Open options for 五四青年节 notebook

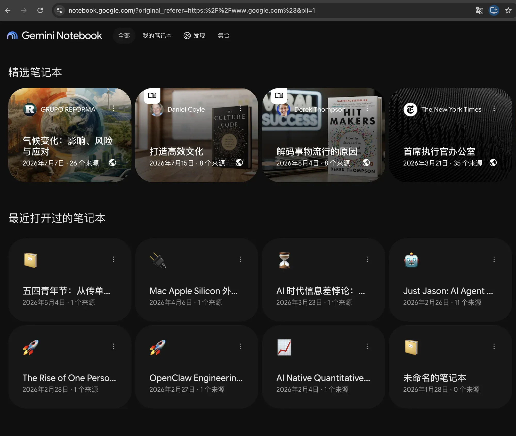[x=113, y=259]
